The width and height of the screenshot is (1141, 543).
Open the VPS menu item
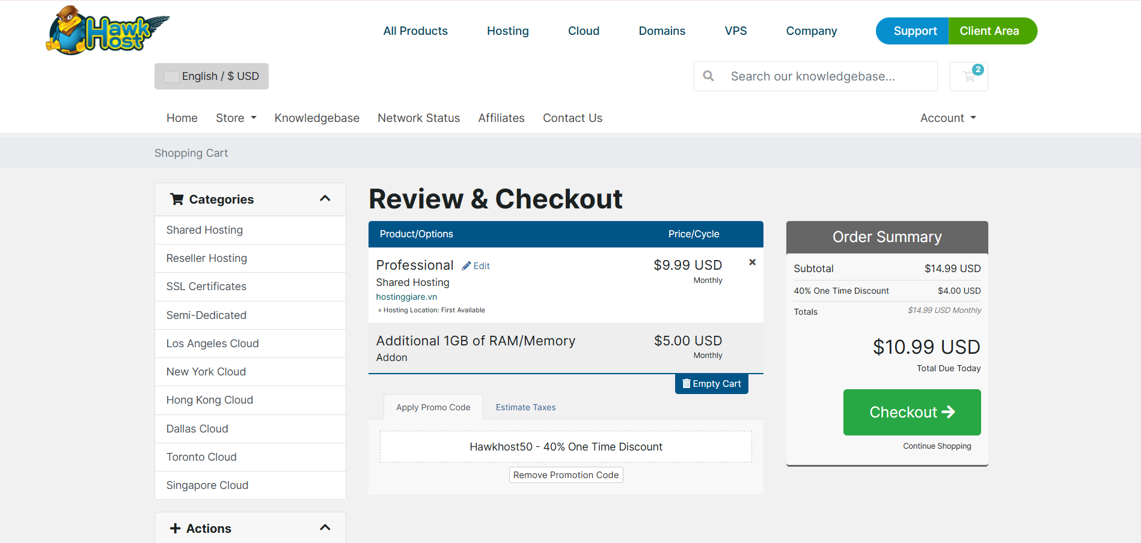tap(735, 31)
